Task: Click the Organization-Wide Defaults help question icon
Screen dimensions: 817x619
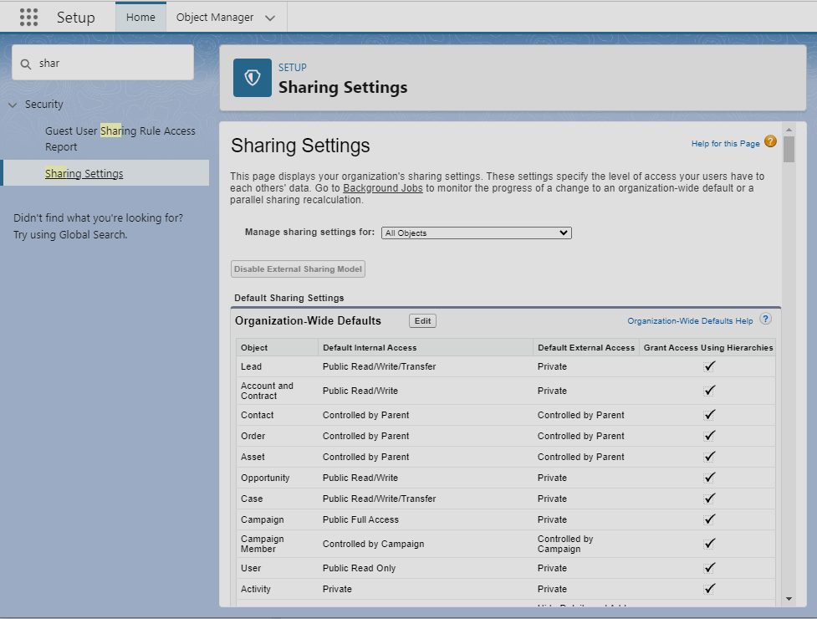Action: pyautogui.click(x=765, y=319)
